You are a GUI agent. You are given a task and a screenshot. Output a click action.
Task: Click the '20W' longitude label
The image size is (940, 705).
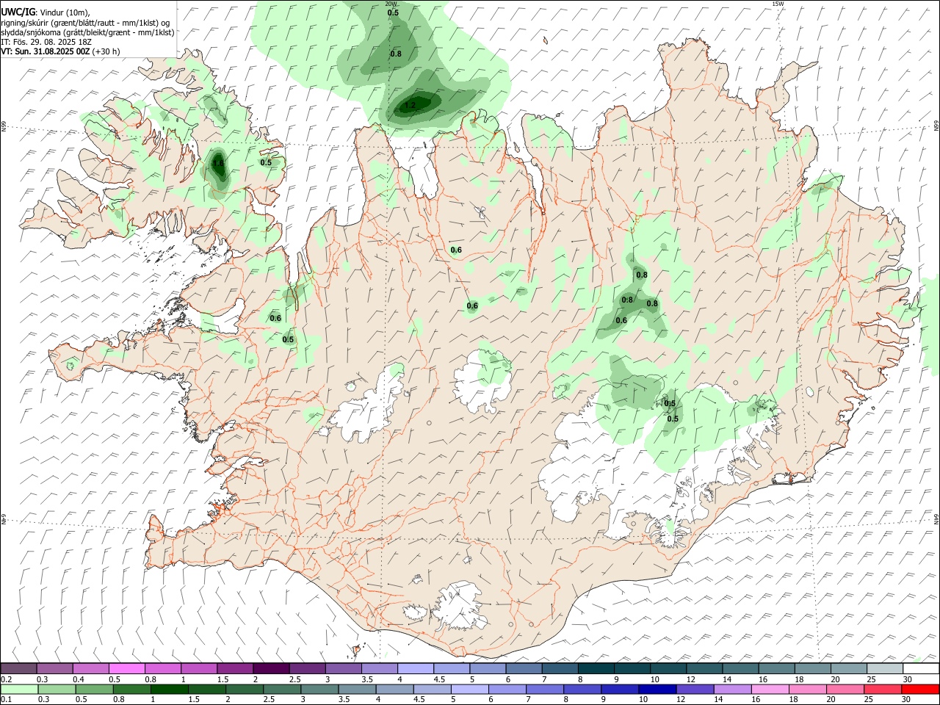click(x=391, y=4)
